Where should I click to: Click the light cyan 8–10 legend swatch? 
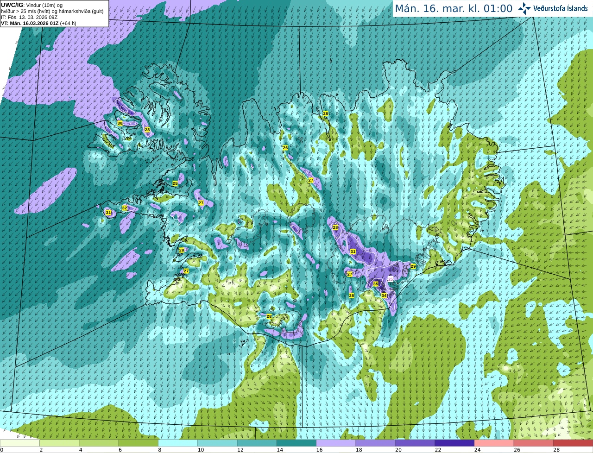click(x=178, y=443)
